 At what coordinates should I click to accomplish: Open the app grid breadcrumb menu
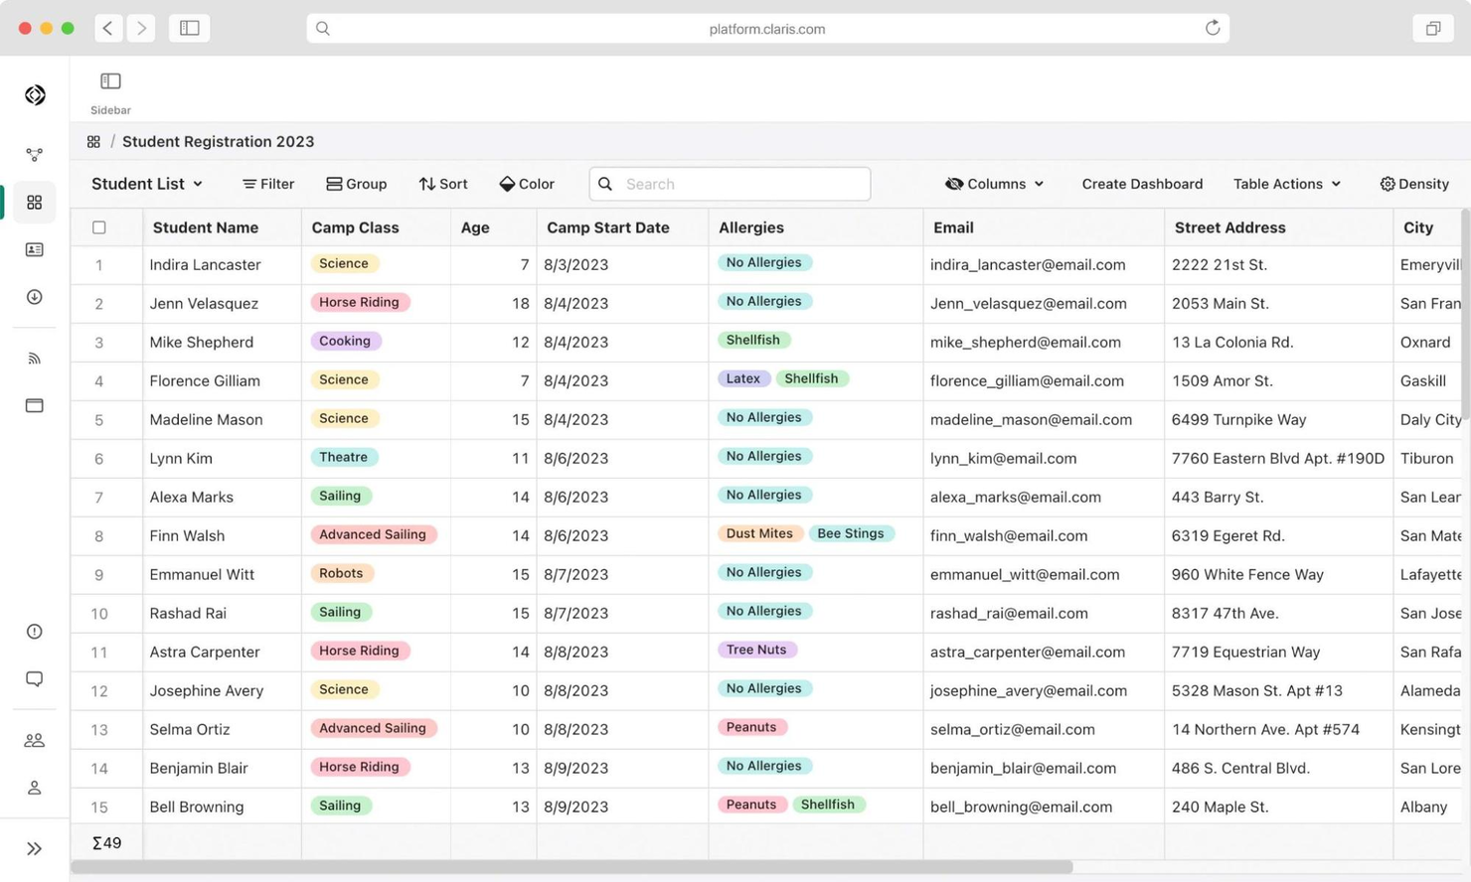click(x=93, y=141)
